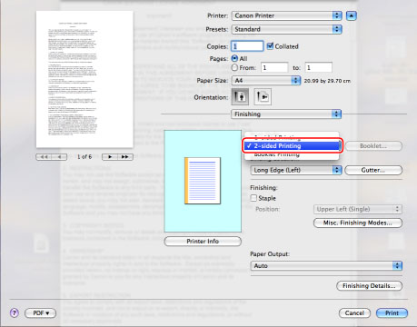Viewport: 417px width, 327px height.
Task: Expand the Paper Size A4 dropdown
Action: pos(266,81)
